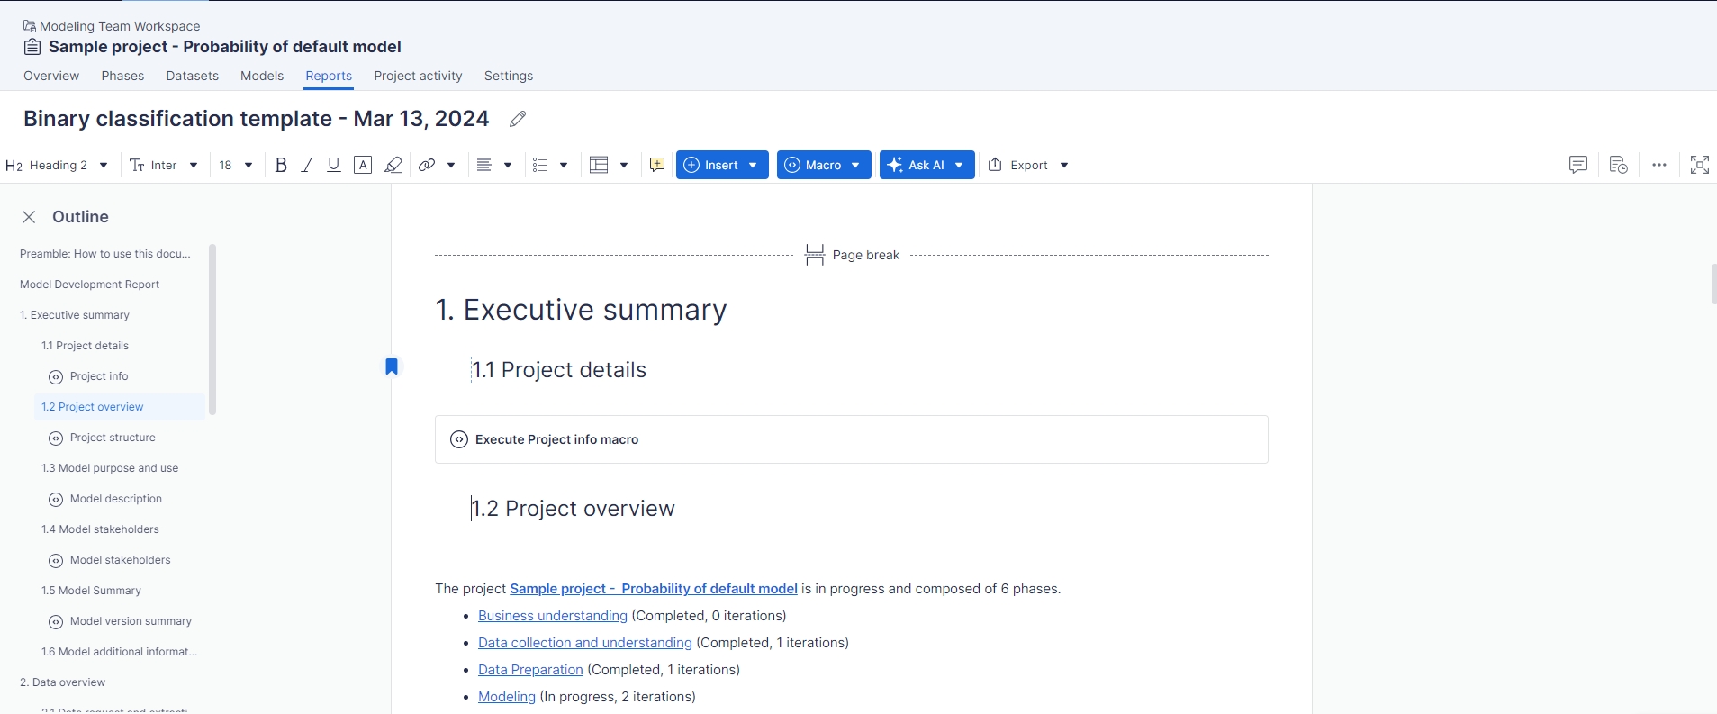
Task: Expand the font size dropdown
Action: pos(236,165)
